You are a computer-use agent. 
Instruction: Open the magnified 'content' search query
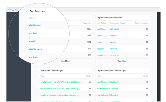coord(33,33)
